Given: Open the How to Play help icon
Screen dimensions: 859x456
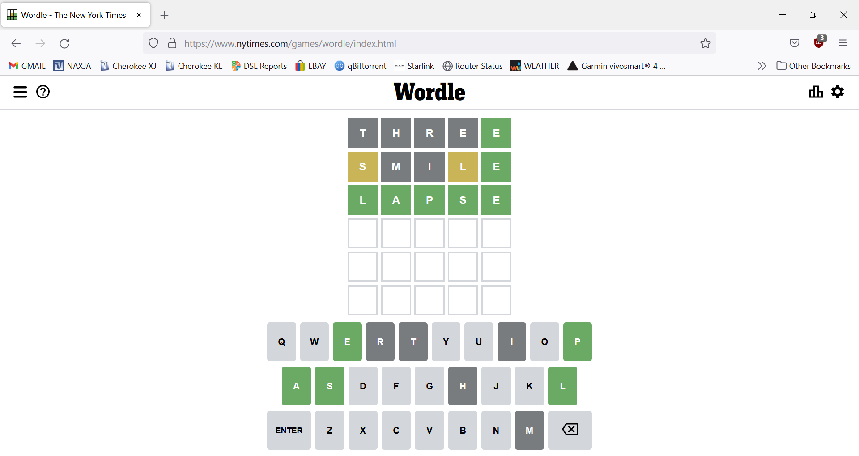Looking at the screenshot, I should pyautogui.click(x=43, y=92).
